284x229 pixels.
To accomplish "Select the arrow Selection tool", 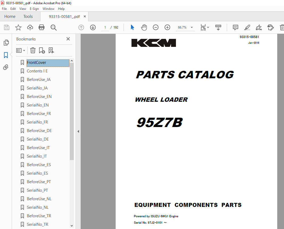I will pyautogui.click(x=132, y=27).
